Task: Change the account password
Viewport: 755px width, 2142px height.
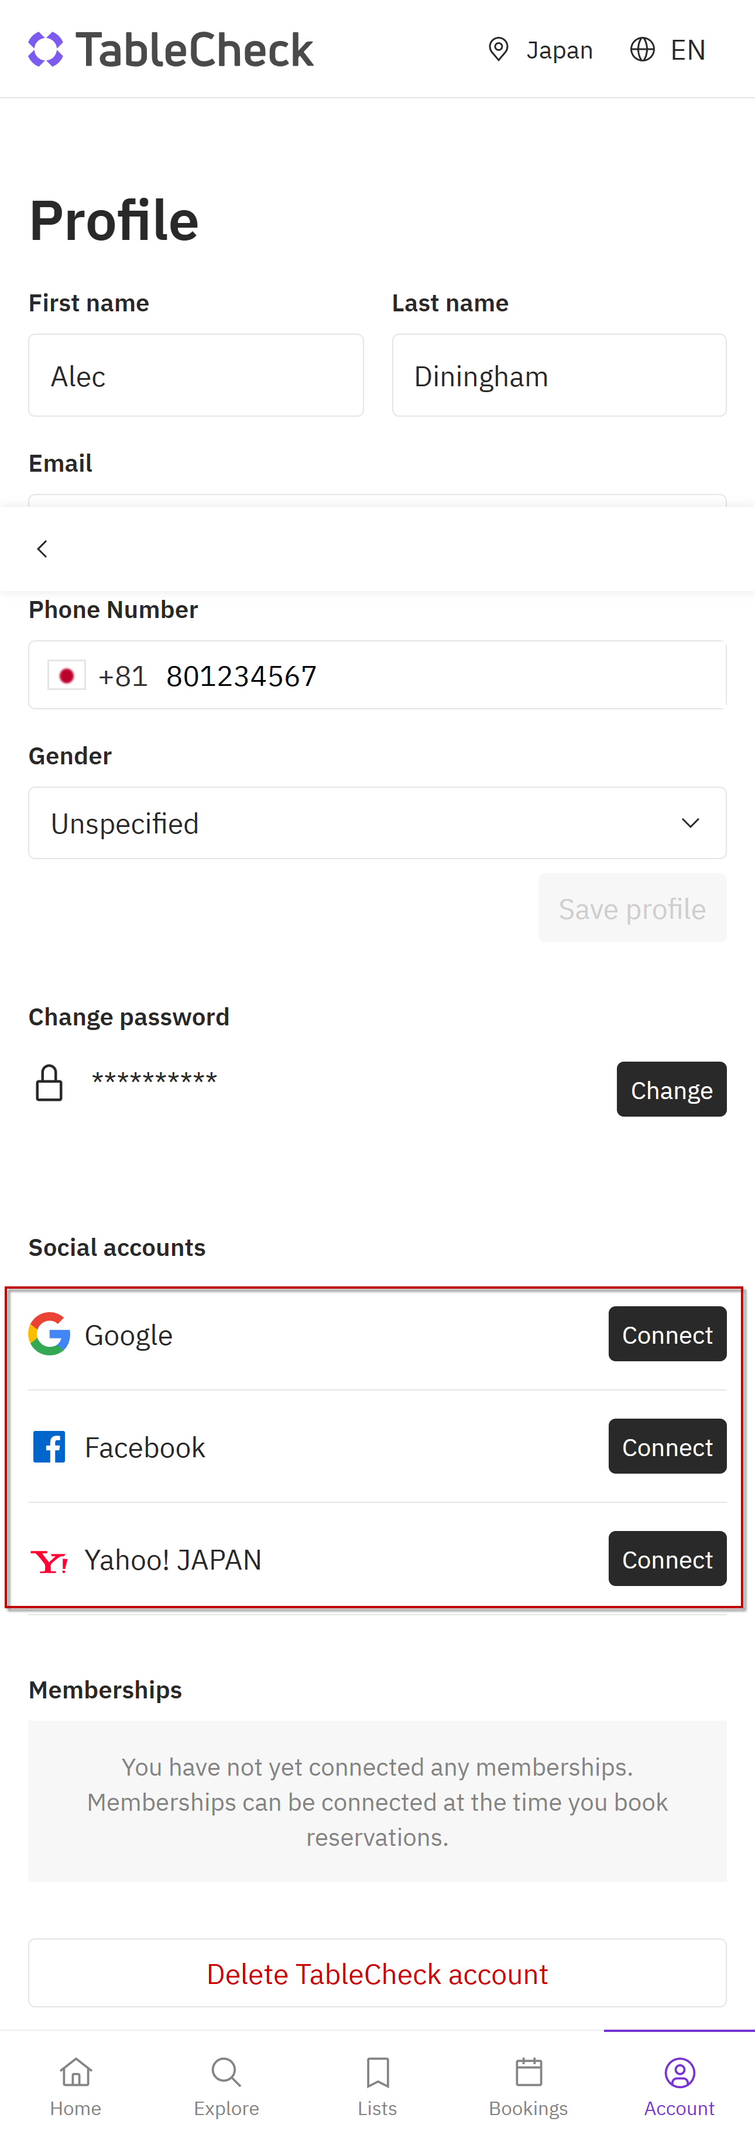Action: click(671, 1089)
